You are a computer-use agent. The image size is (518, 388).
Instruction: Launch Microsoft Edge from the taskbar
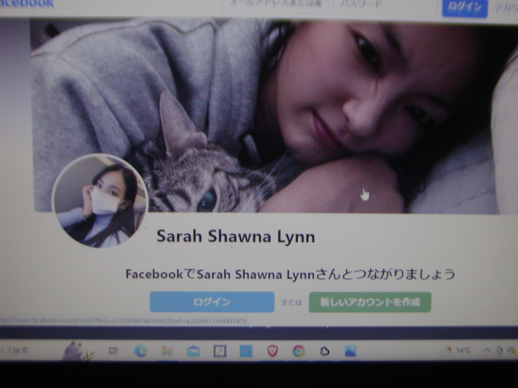pyautogui.click(x=141, y=351)
